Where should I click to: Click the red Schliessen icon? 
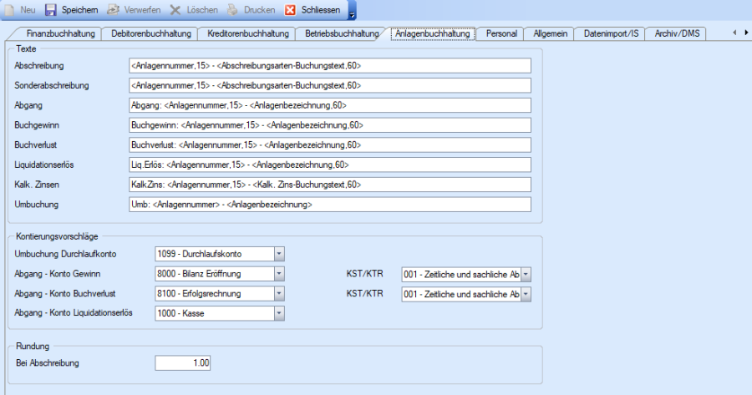click(x=290, y=10)
